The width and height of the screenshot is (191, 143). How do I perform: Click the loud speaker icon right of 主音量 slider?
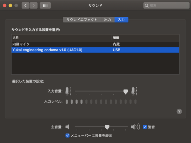pyautogui.click(x=135, y=127)
